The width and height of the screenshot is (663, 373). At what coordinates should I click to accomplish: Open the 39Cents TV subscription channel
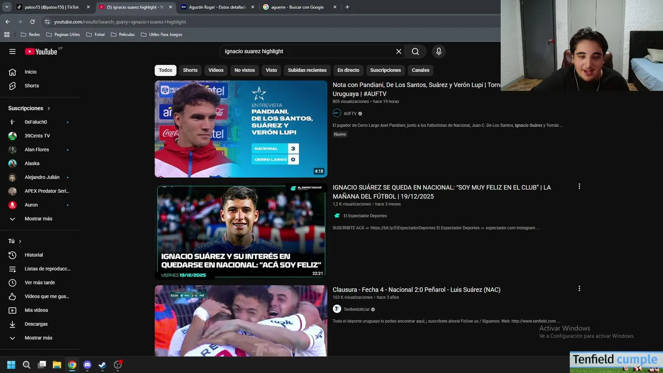tap(40, 136)
